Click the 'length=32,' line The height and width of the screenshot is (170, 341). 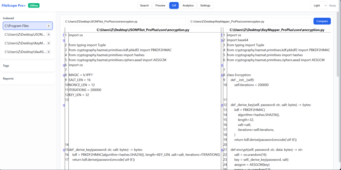coord(246,120)
